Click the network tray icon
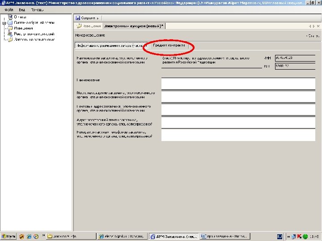Screen dimensions: 322x241 point(294,237)
